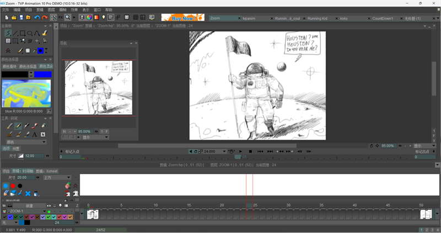Select the ellipse shape tool
Image resolution: width=441 pixels, height=233 pixels.
point(30,34)
